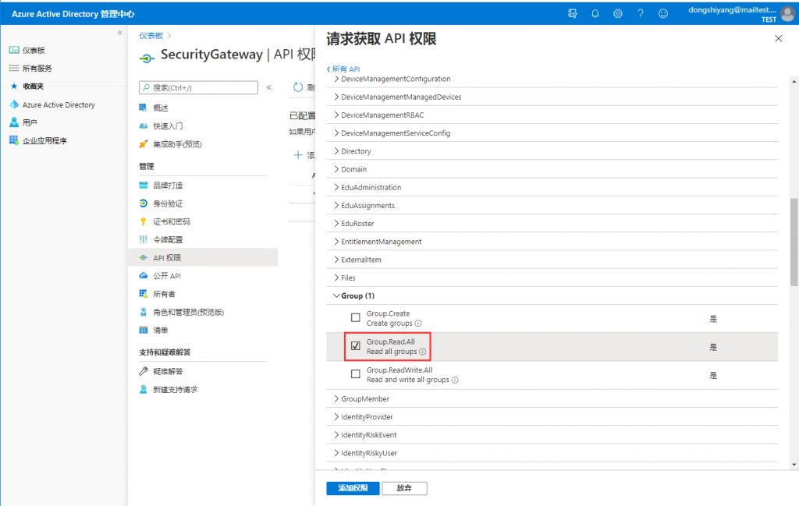Viewport: 799px width, 506px height.
Task: Click the 搜索(Ctrl+/) search box
Action: tap(198, 87)
